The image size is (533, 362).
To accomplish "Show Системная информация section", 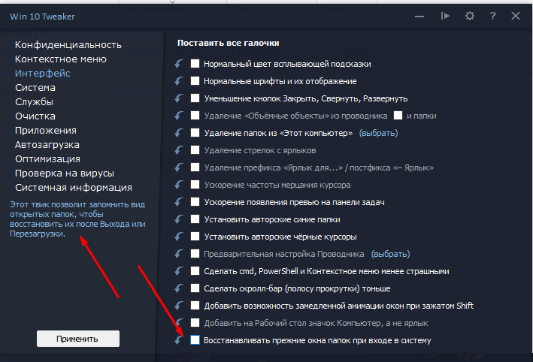I will pyautogui.click(x=74, y=188).
